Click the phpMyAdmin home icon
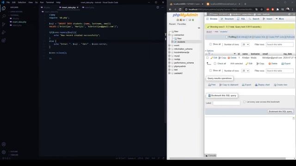The width and height of the screenshot is (296, 166). pyautogui.click(x=178, y=20)
